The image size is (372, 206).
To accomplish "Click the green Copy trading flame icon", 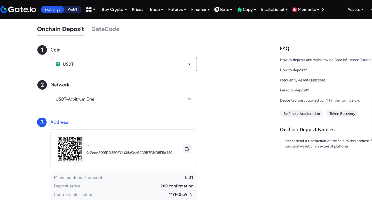I will (x=239, y=10).
